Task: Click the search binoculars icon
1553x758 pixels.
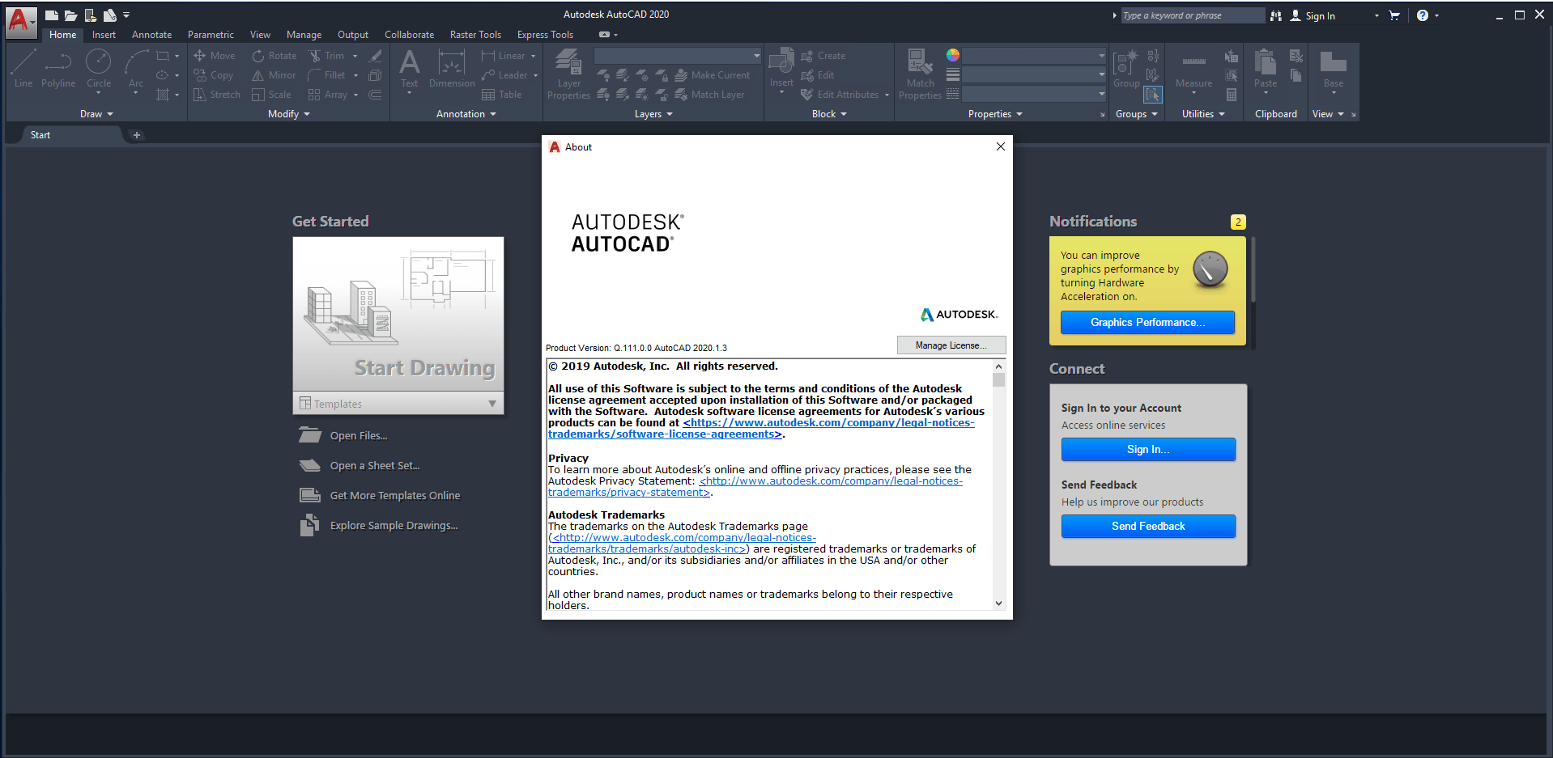Action: click(x=1276, y=15)
